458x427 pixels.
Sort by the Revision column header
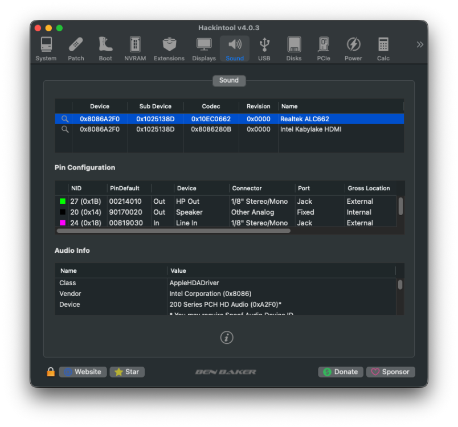pyautogui.click(x=259, y=106)
